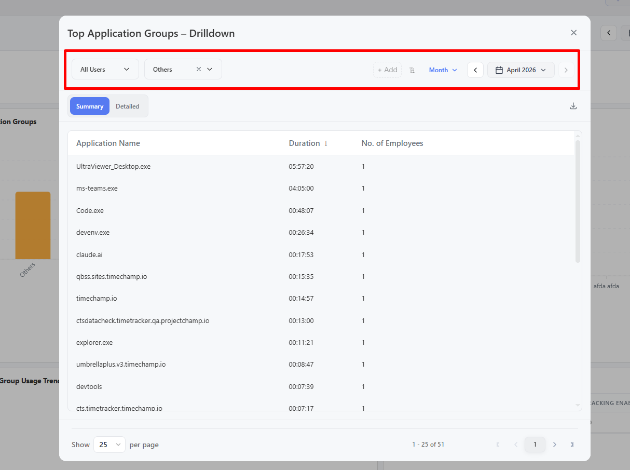Click the table's vertical scrollbar
This screenshot has height=470, width=630.
578,202
